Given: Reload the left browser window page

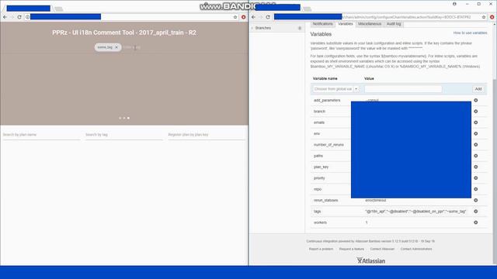Looking at the screenshot, I should [x=19, y=17].
